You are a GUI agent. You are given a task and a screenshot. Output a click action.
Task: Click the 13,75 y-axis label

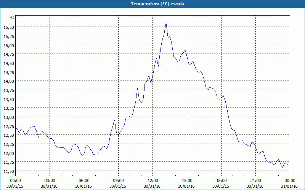[9, 90]
